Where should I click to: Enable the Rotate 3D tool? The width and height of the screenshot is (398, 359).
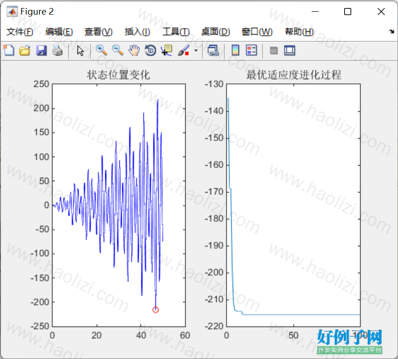pyautogui.click(x=150, y=50)
